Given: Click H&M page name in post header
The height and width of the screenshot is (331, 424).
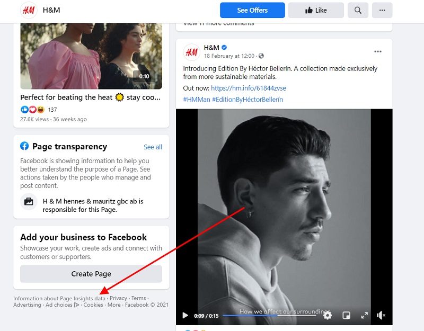Looking at the screenshot, I should (x=211, y=48).
